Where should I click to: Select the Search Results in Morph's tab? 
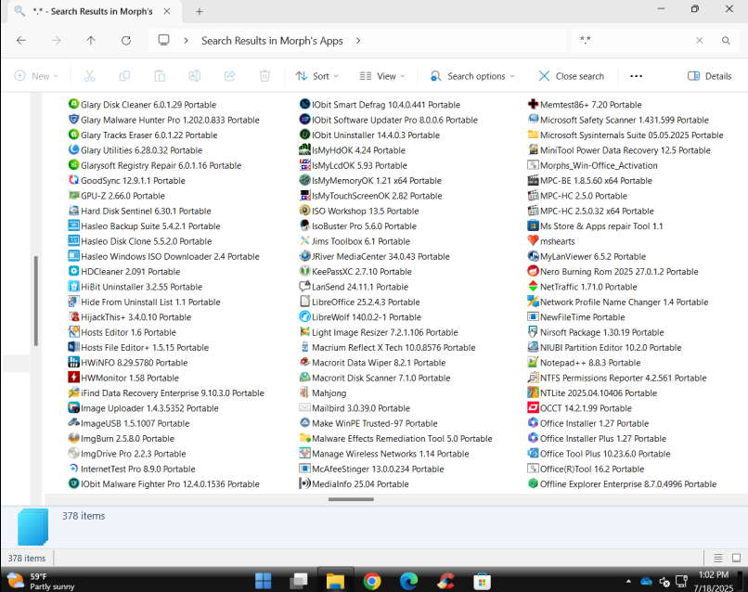pyautogui.click(x=93, y=11)
